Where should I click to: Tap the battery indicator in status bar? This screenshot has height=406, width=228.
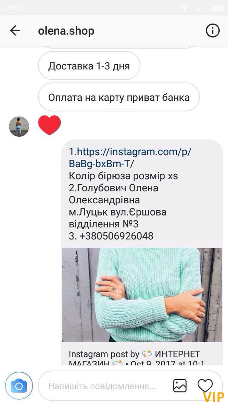216,8
